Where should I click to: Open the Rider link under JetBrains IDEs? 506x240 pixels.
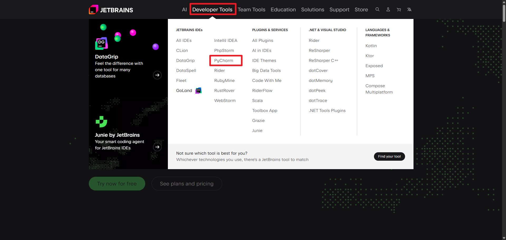click(220, 71)
